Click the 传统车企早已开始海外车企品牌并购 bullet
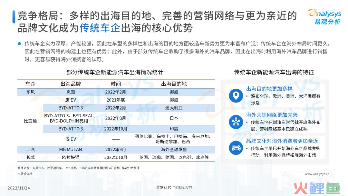Image resolution: width=348 pixels, height=196 pixels. pyautogui.click(x=285, y=152)
